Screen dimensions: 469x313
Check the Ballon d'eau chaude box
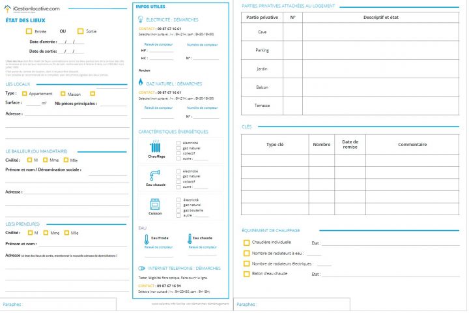(246, 274)
